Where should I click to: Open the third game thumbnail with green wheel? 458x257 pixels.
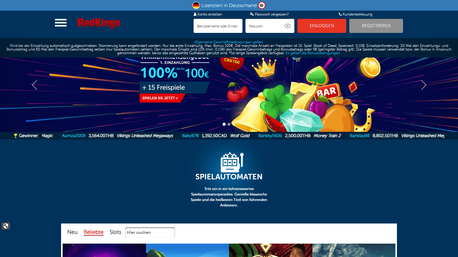(271, 250)
